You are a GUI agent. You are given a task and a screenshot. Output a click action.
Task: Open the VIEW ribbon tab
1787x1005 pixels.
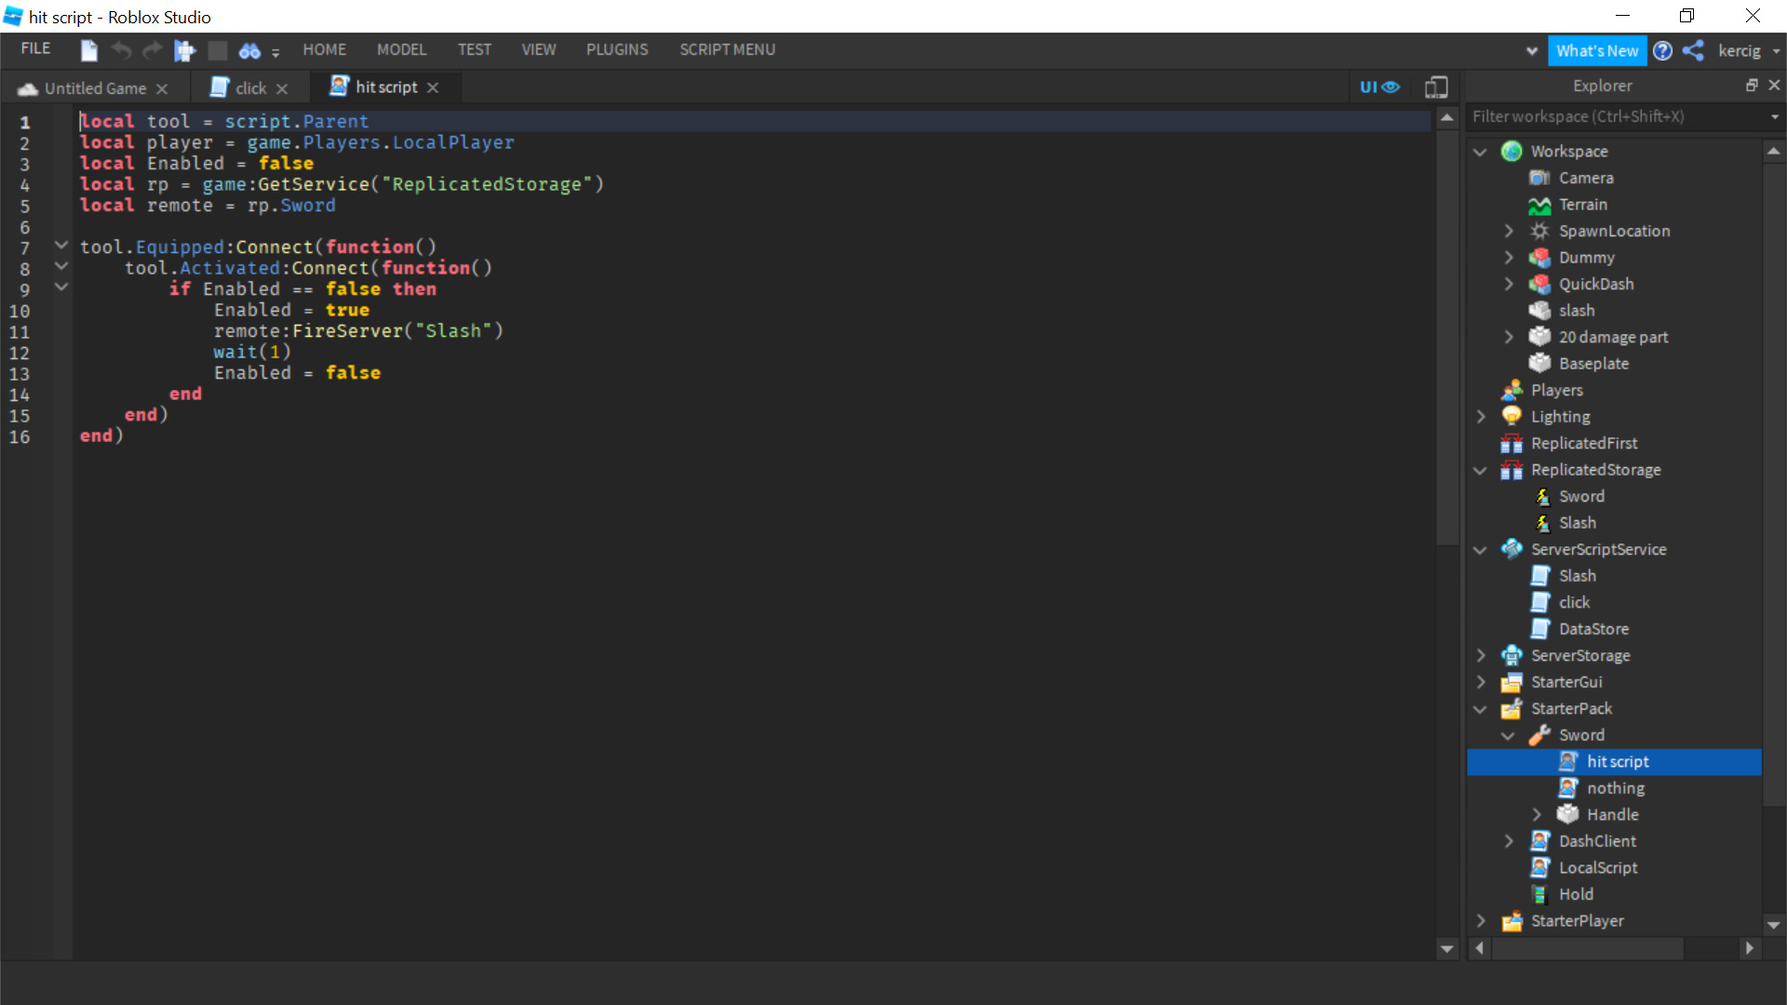tap(538, 49)
